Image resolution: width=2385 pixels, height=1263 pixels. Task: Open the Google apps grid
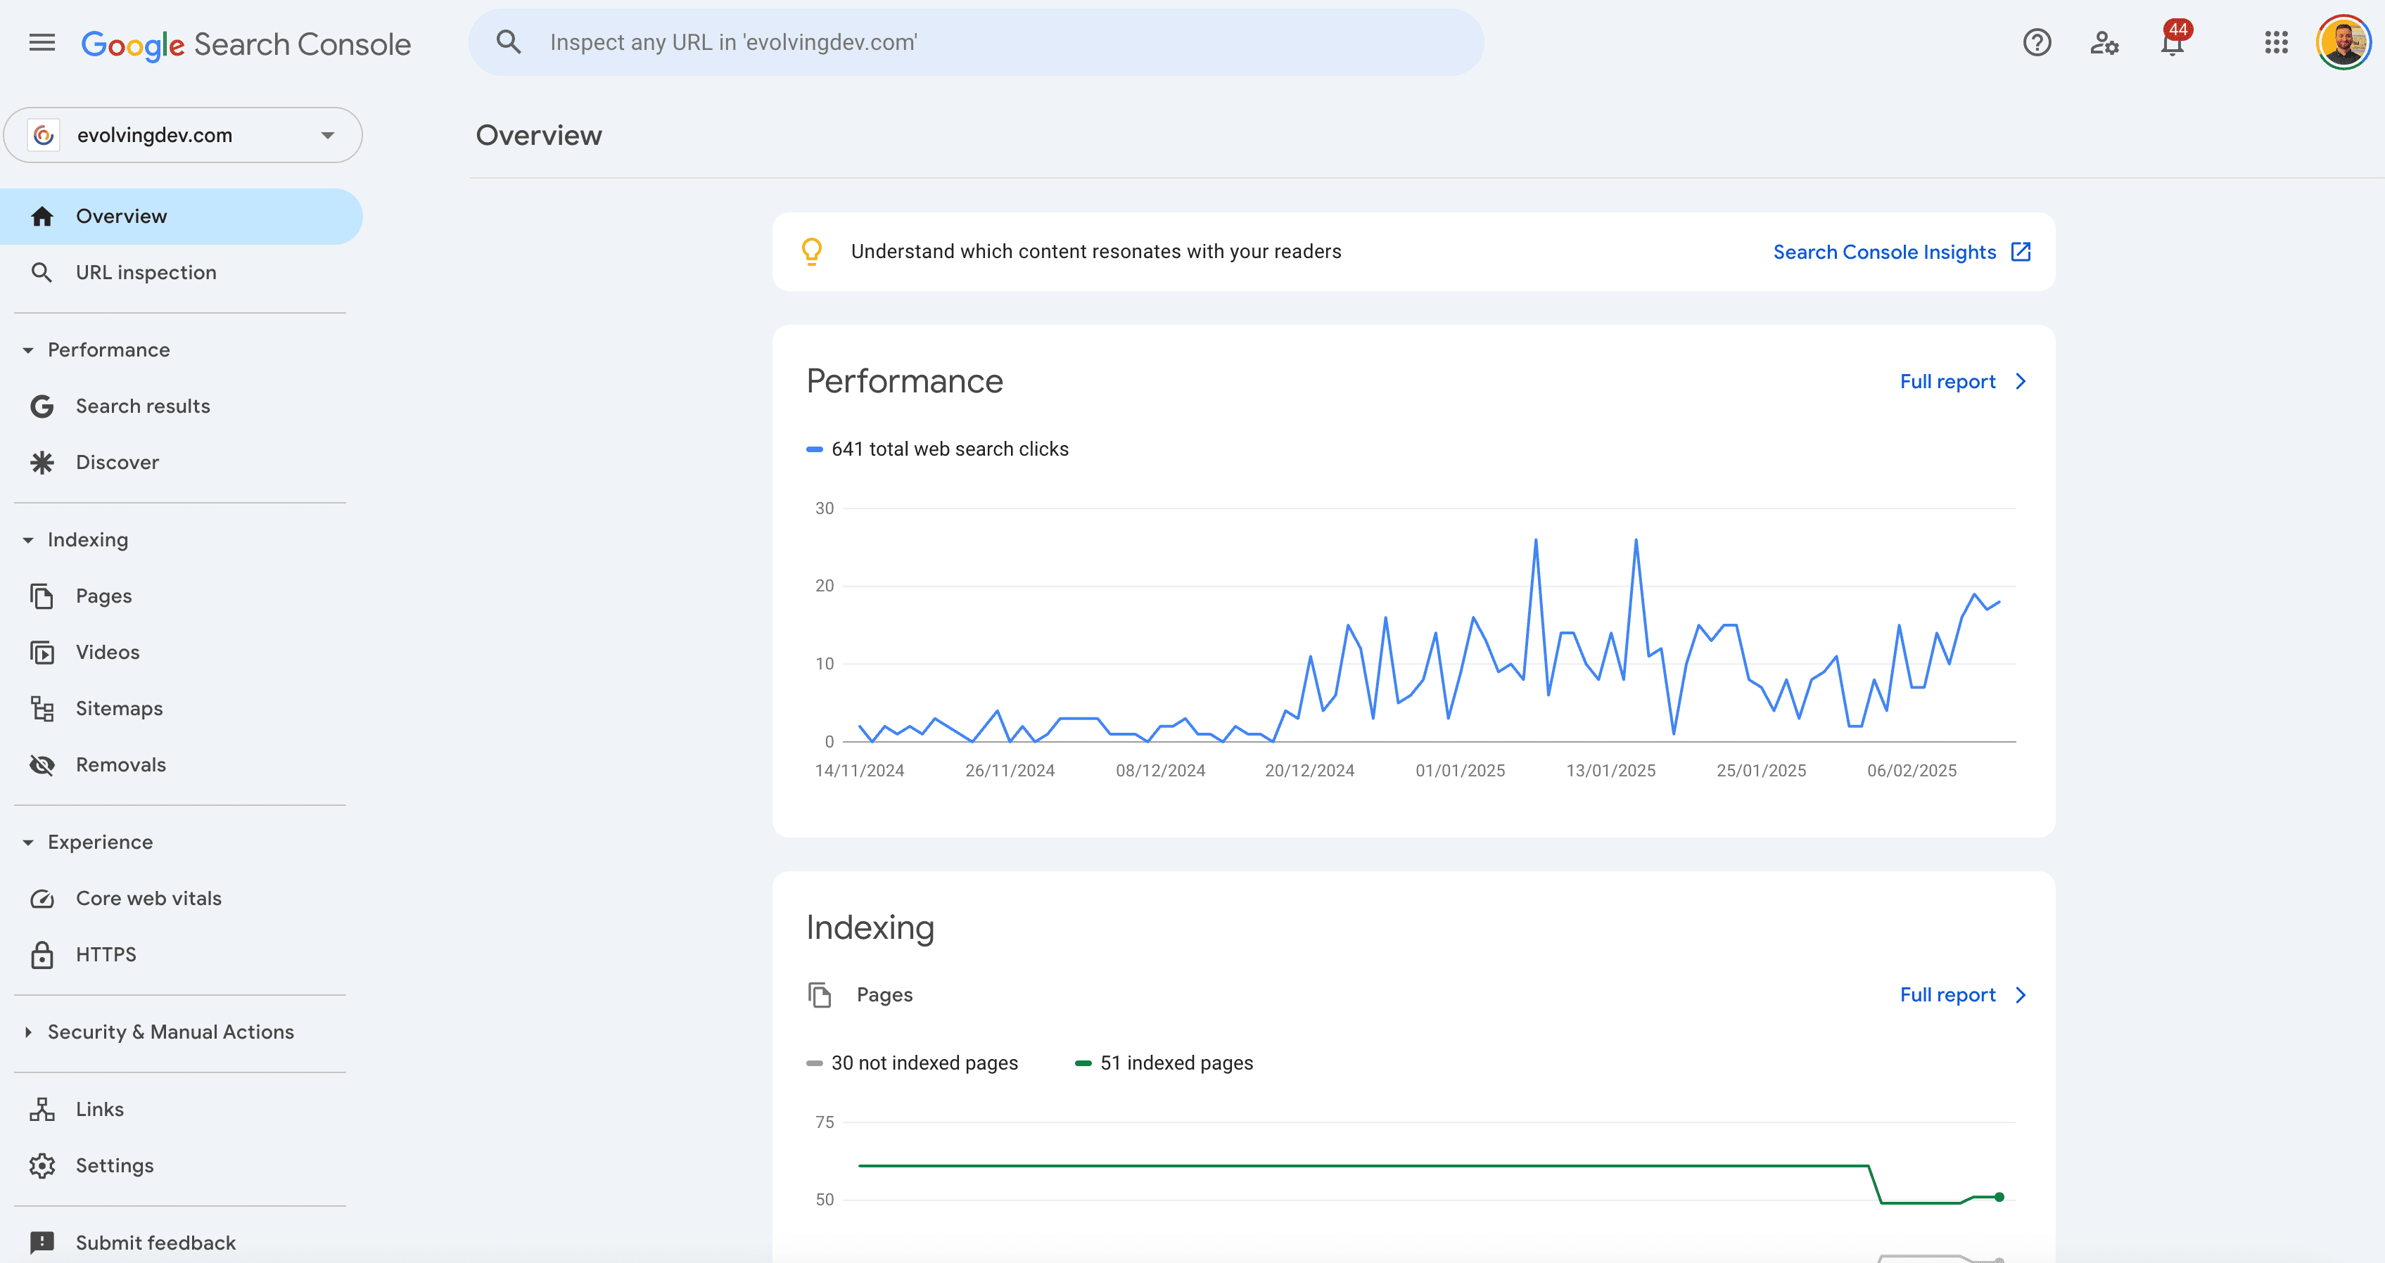click(2277, 43)
